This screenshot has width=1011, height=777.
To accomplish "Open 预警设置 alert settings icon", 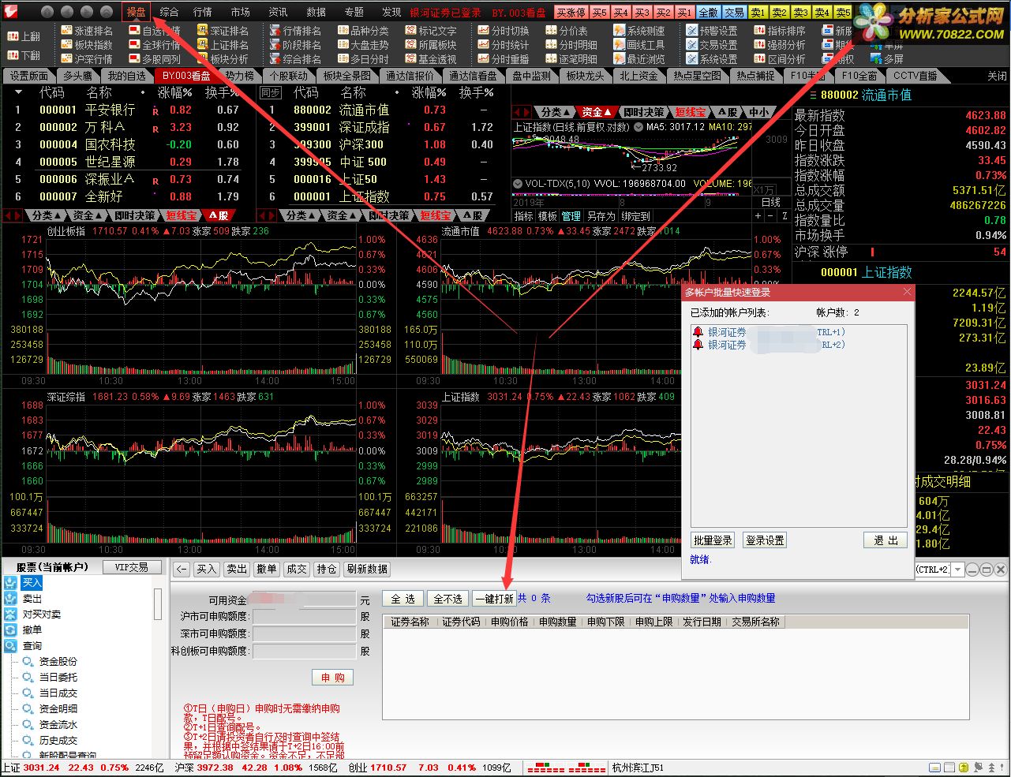I will [712, 31].
